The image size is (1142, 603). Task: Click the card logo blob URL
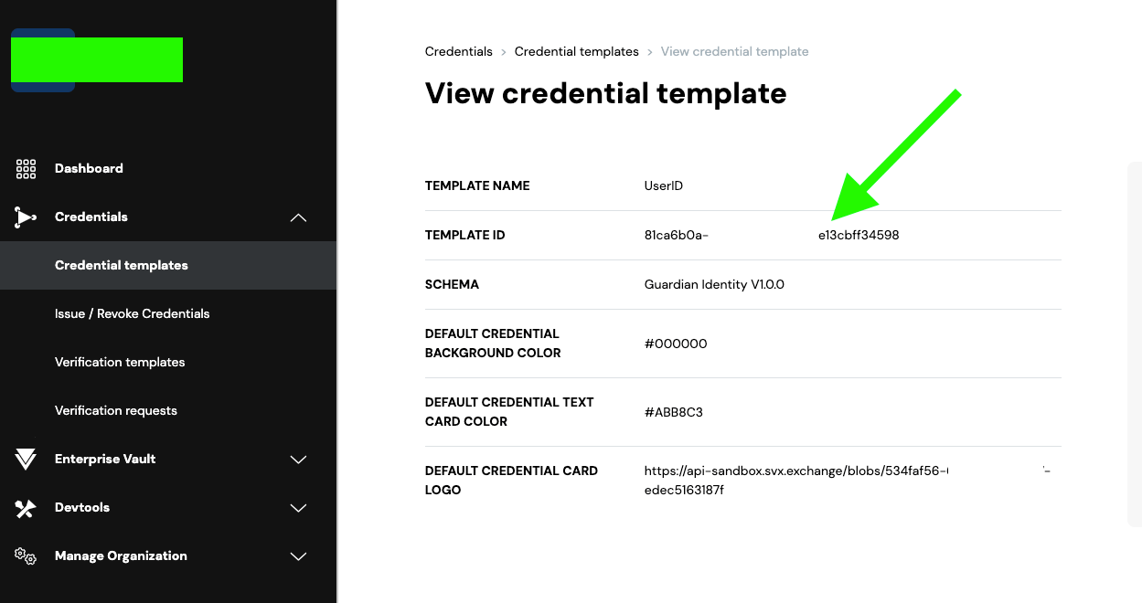point(848,481)
